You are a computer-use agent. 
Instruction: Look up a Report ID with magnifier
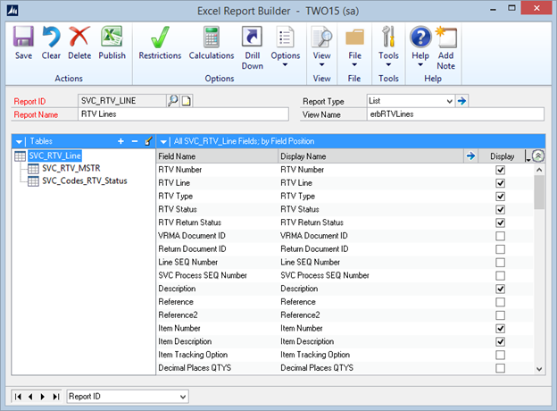point(172,101)
